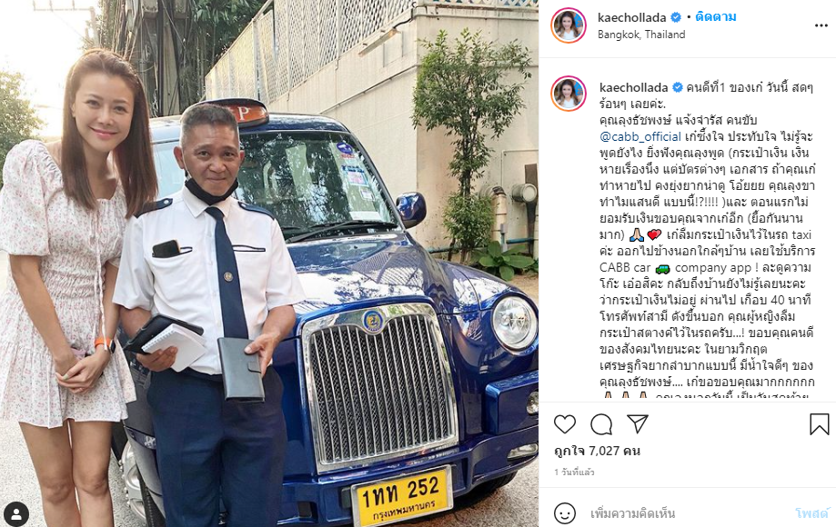This screenshot has width=836, height=527.
Task: Save the post with the bookmark icon
Action: [x=819, y=424]
